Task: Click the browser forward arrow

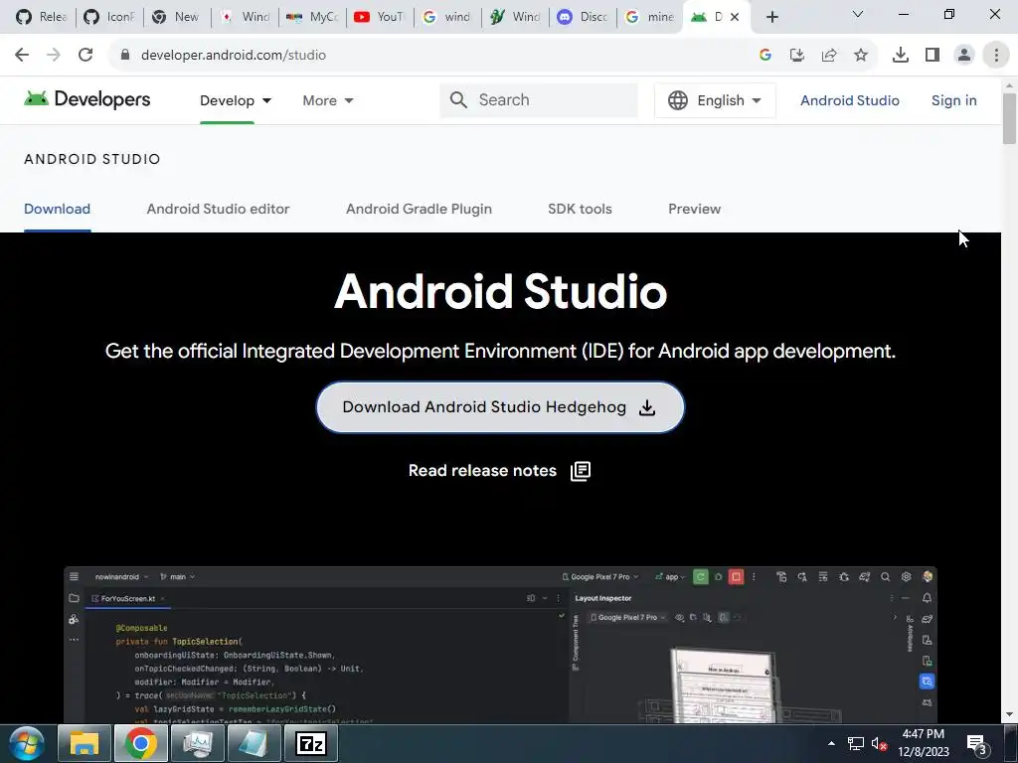Action: [54, 56]
